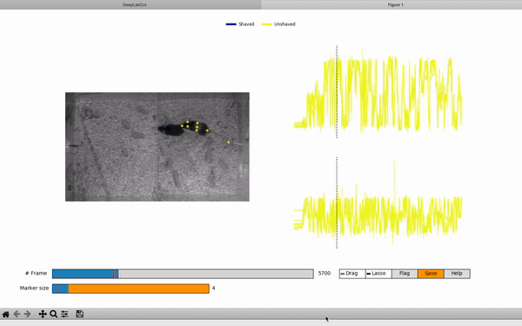Click the mouse video frame image

(x=157, y=147)
